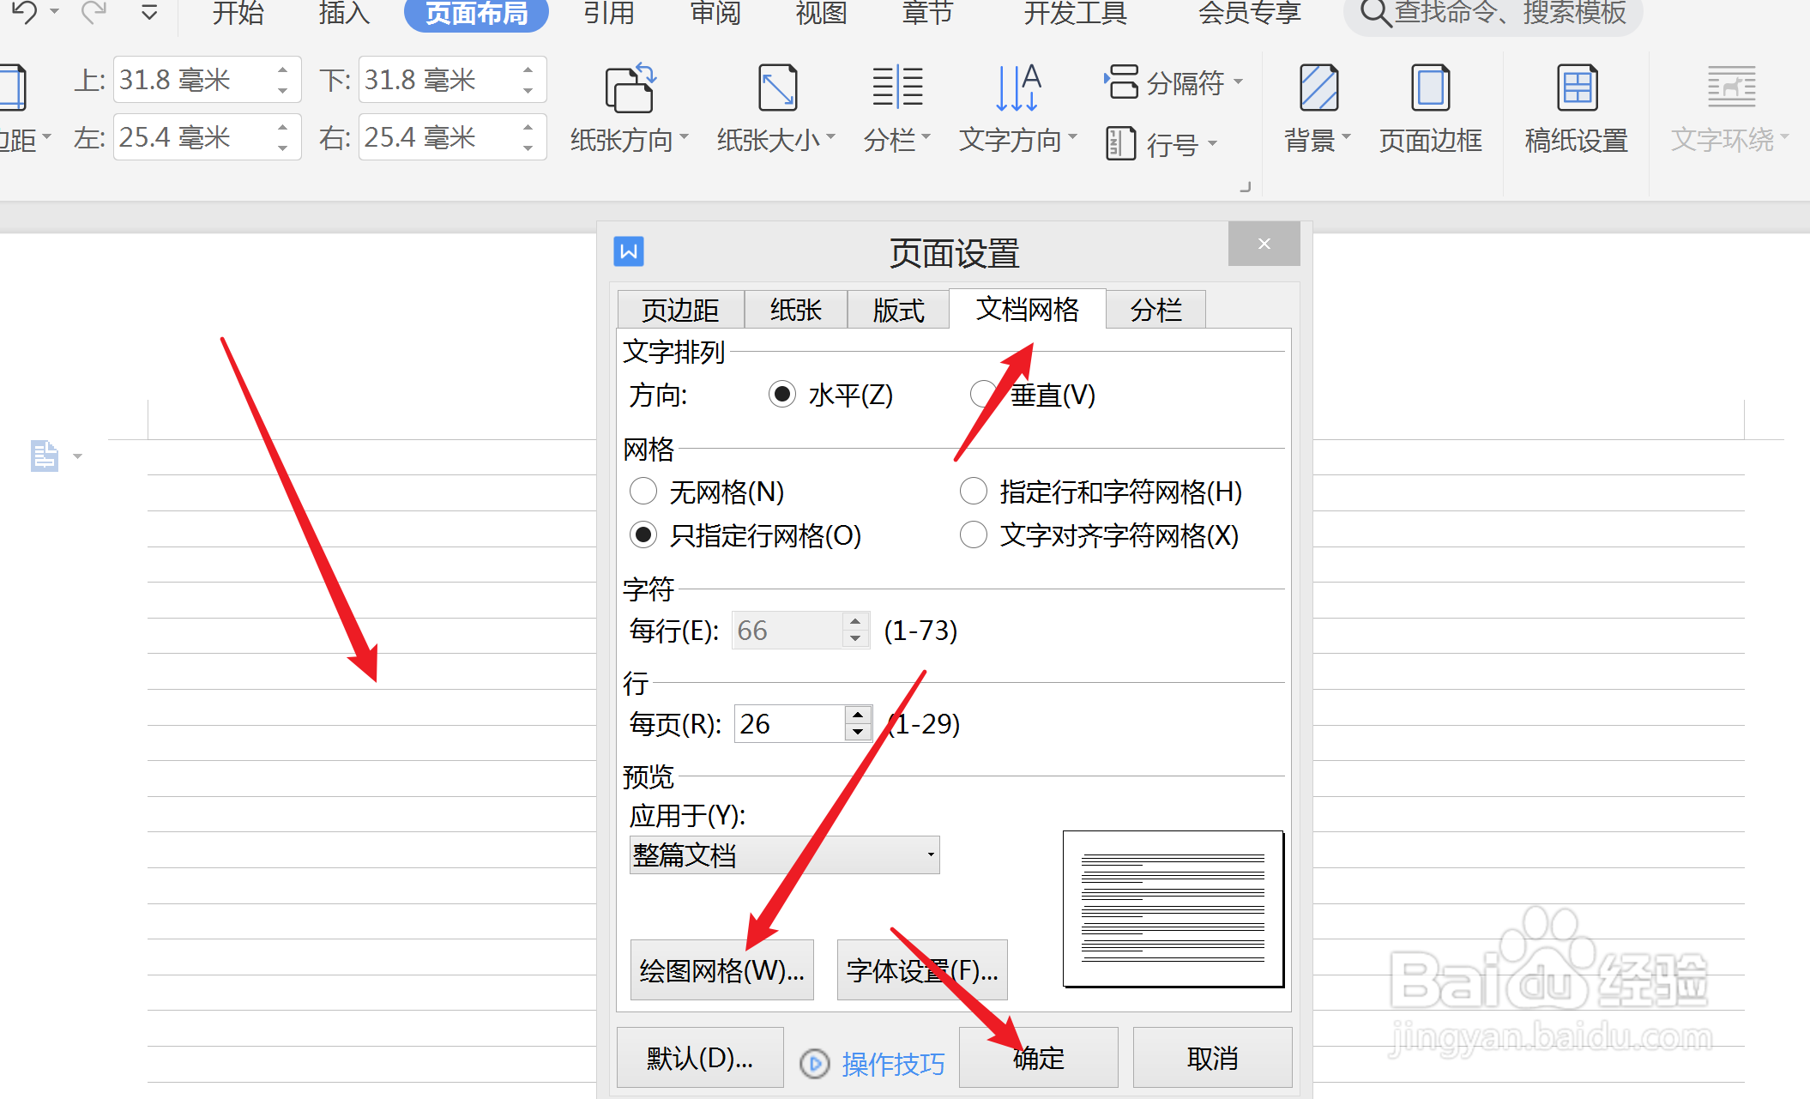Image resolution: width=1810 pixels, height=1099 pixels.
Task: Open the Insert ribbon tab
Action: tap(343, 14)
